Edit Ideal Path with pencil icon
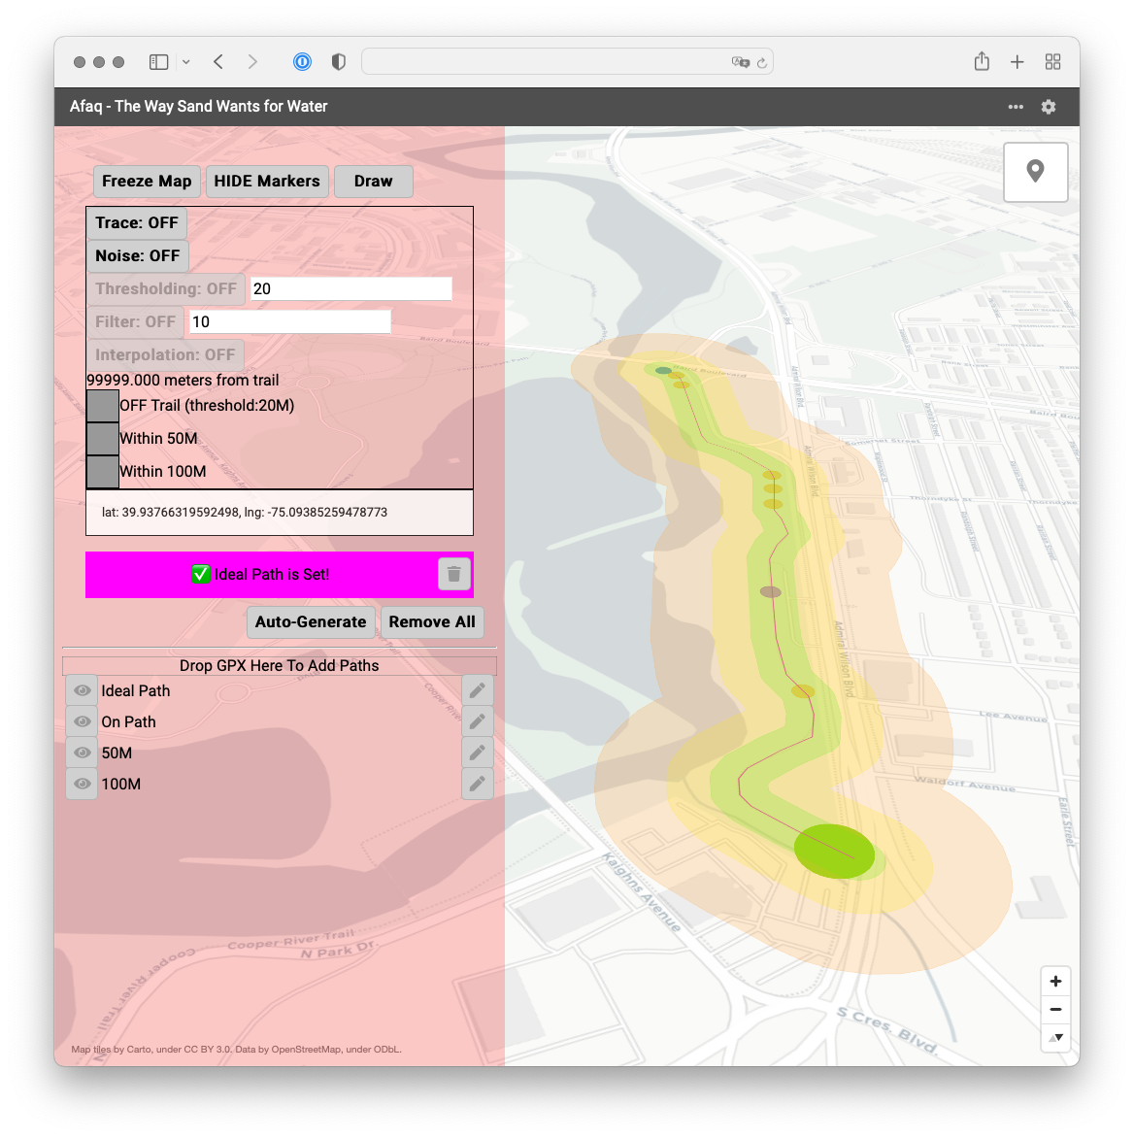 (478, 691)
